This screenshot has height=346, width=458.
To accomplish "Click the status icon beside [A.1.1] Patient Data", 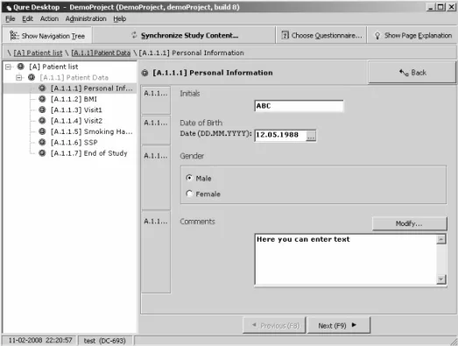I will 32,77.
